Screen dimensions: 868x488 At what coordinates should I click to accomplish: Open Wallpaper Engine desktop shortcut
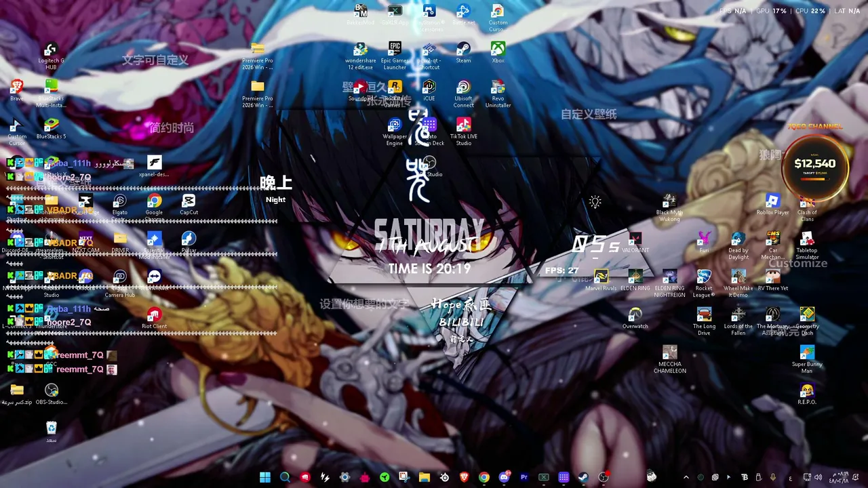point(395,132)
